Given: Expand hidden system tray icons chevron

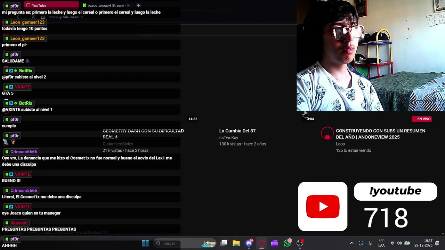Looking at the screenshot, I should click(x=351, y=243).
